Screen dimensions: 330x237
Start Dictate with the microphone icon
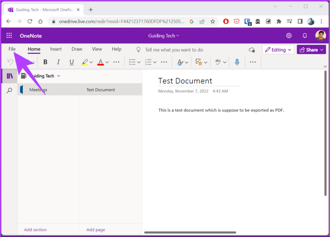pyautogui.click(x=237, y=62)
